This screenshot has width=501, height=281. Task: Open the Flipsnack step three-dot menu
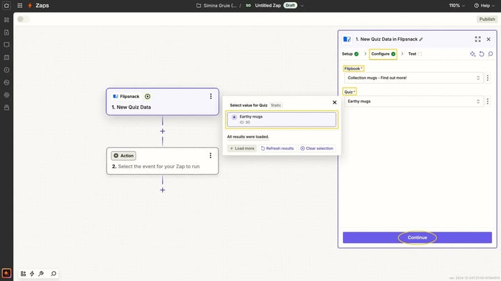pos(211,97)
